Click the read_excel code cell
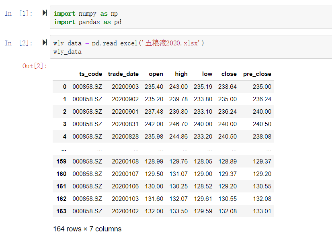This screenshot has height=237, width=332. (191, 47)
